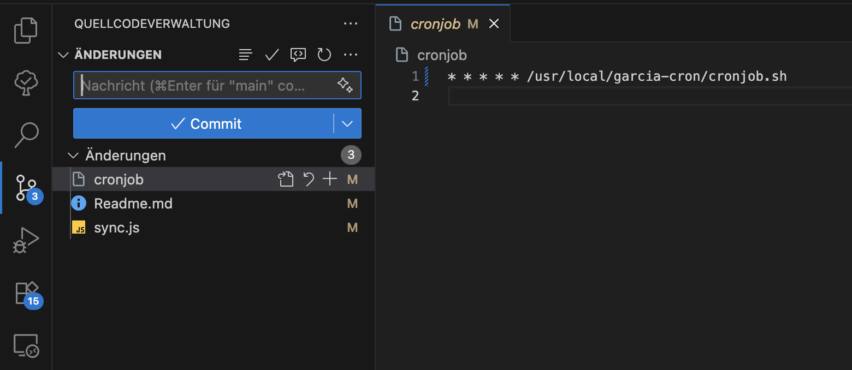Click the cron path text on line 1
This screenshot has width=852, height=370.
point(657,76)
